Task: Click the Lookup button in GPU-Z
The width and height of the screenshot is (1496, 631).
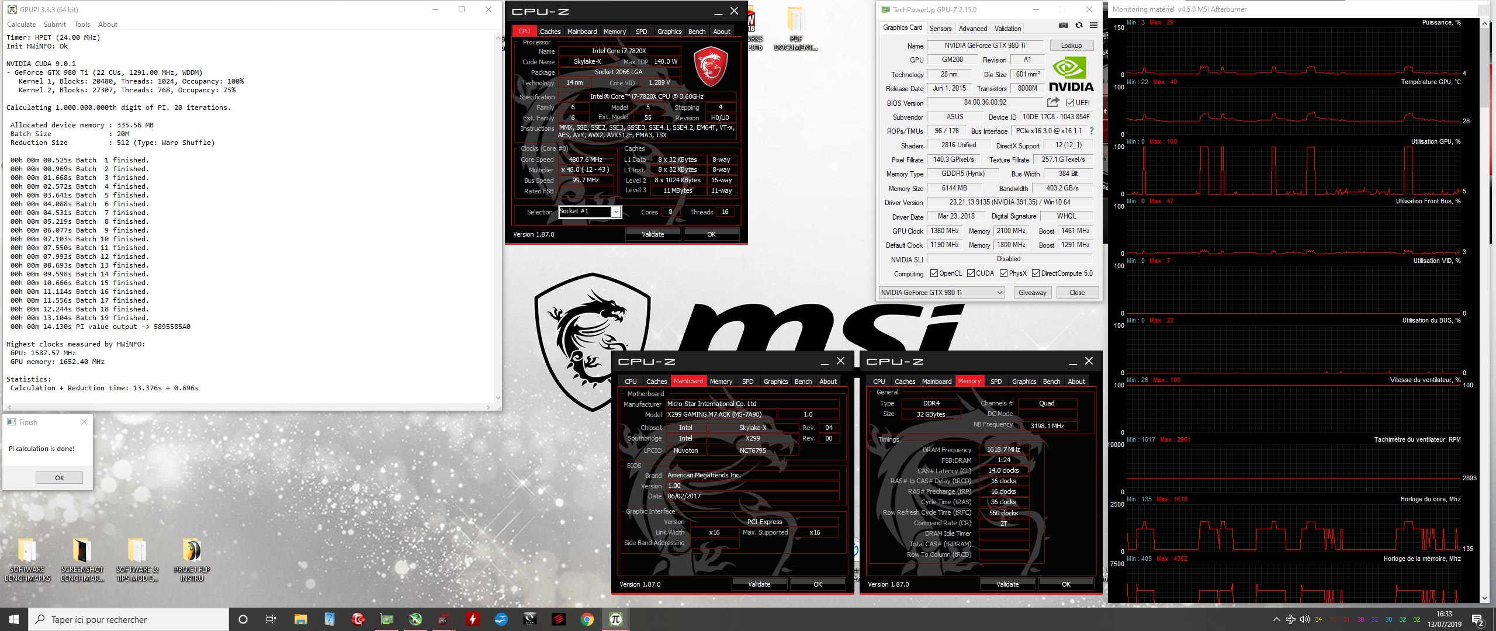Action: (x=1071, y=46)
